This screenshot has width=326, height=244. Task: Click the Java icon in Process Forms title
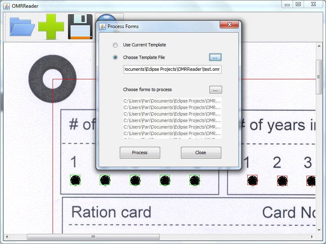102,26
